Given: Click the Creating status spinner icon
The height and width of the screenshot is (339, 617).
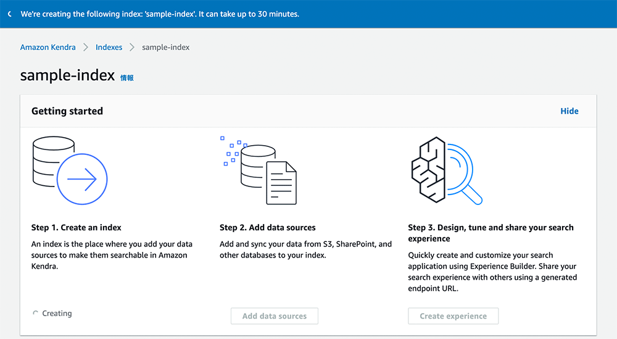Looking at the screenshot, I should click(x=35, y=314).
